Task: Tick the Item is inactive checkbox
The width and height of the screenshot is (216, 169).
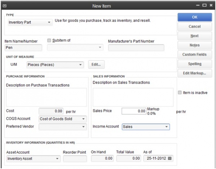Action: pos(180,93)
